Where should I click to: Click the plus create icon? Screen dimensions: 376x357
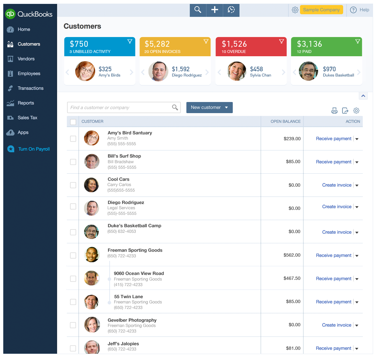pos(214,10)
